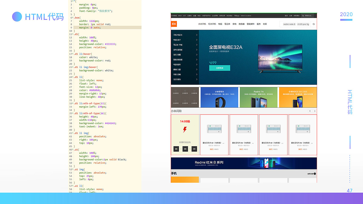The image size is (363, 204).
Task: Click the 下载app link in top bar
Action: coord(237,16)
